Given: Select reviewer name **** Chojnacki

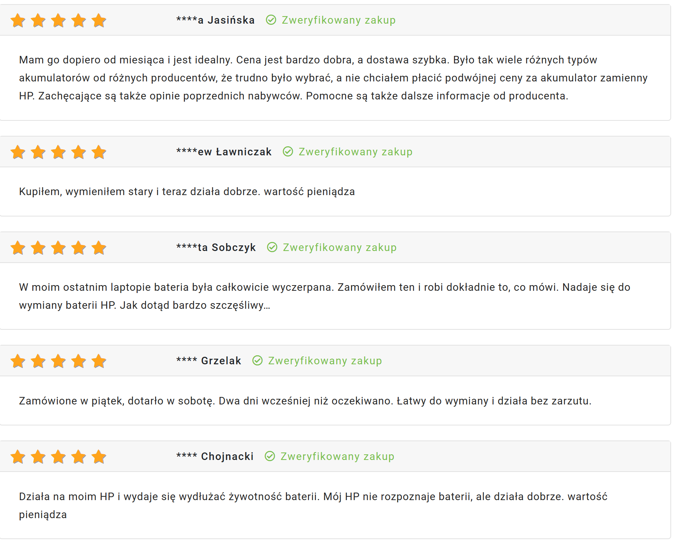Looking at the screenshot, I should 215,456.
